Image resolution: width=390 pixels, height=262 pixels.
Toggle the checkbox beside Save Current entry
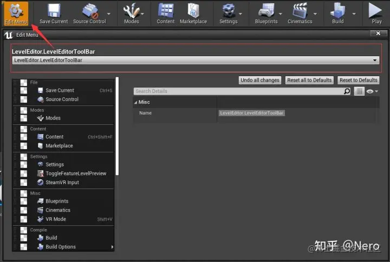click(24, 90)
